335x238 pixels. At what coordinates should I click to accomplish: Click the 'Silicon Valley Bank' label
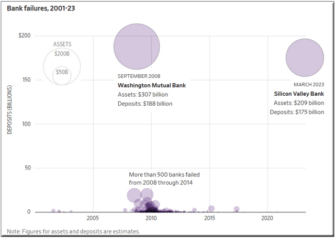tap(299, 94)
